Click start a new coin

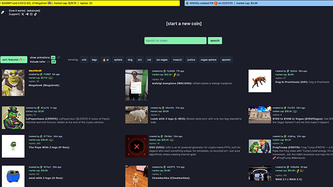click(184, 24)
